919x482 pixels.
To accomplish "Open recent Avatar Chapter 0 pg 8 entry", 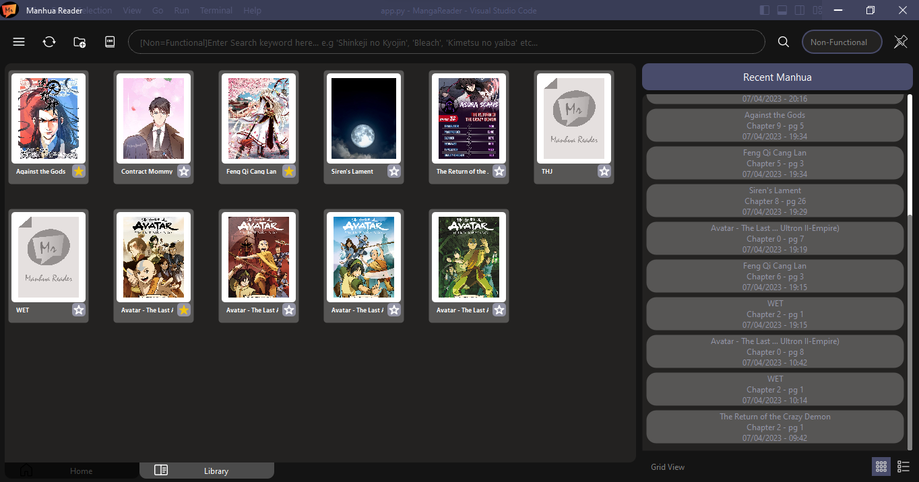I will (775, 351).
